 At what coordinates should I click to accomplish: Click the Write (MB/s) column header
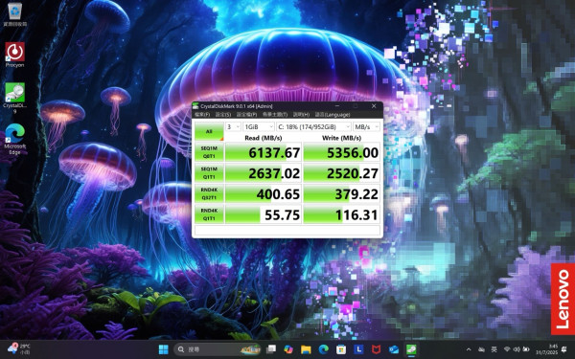click(x=341, y=138)
